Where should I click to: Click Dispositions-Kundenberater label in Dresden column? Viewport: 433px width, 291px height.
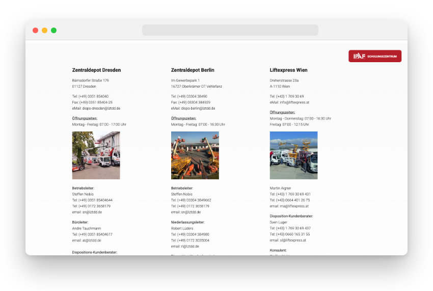point(95,252)
